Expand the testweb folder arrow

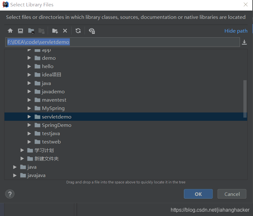click(x=29, y=142)
